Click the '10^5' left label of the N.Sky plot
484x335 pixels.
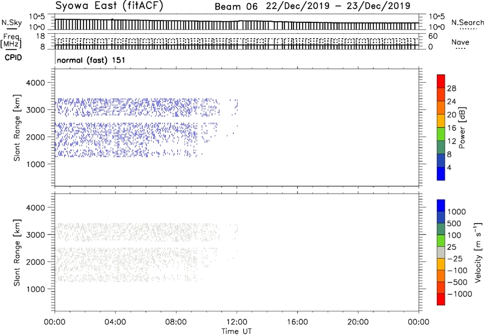pyautogui.click(x=37, y=16)
